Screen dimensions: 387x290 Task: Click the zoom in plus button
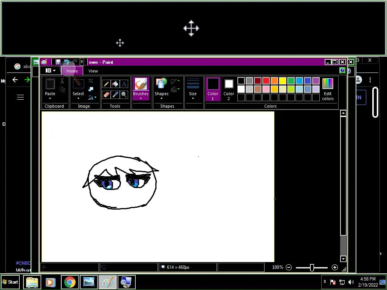335,267
